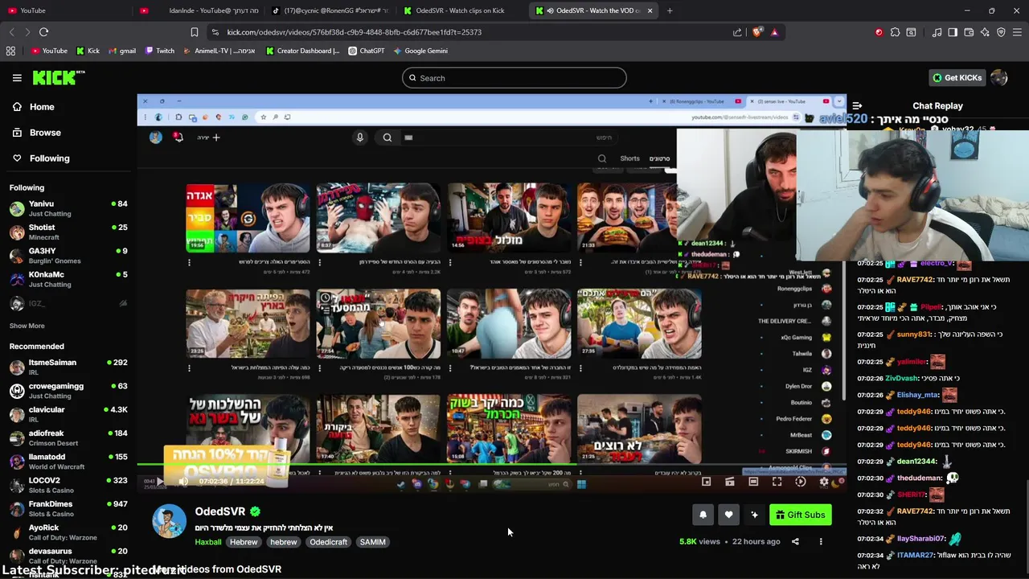Open the video player settings gear
Screen dimensions: 1029x579
coord(824,482)
